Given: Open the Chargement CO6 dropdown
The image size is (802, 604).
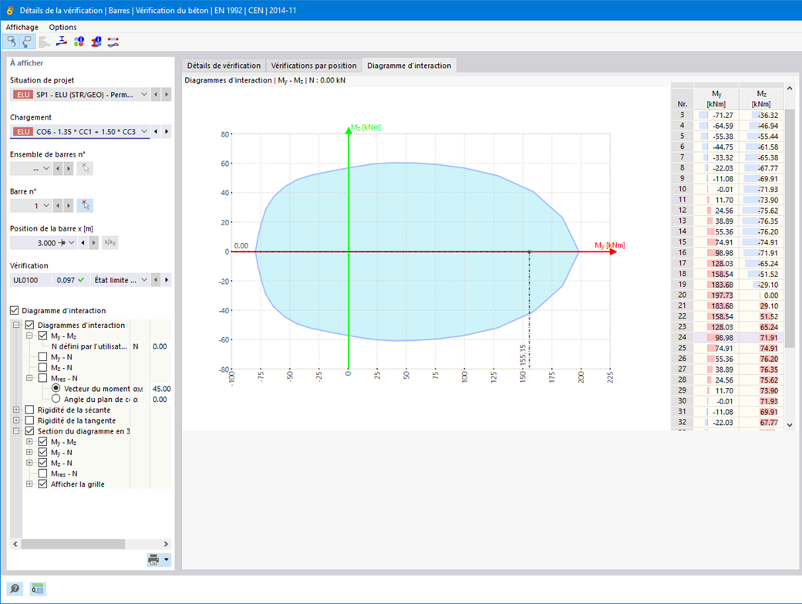Looking at the screenshot, I should (x=144, y=131).
